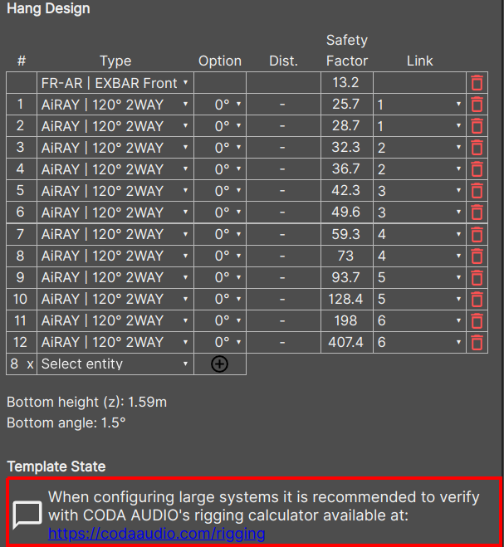504x547 pixels.
Task: Open the Type dropdown for row 5
Action: coord(115,191)
